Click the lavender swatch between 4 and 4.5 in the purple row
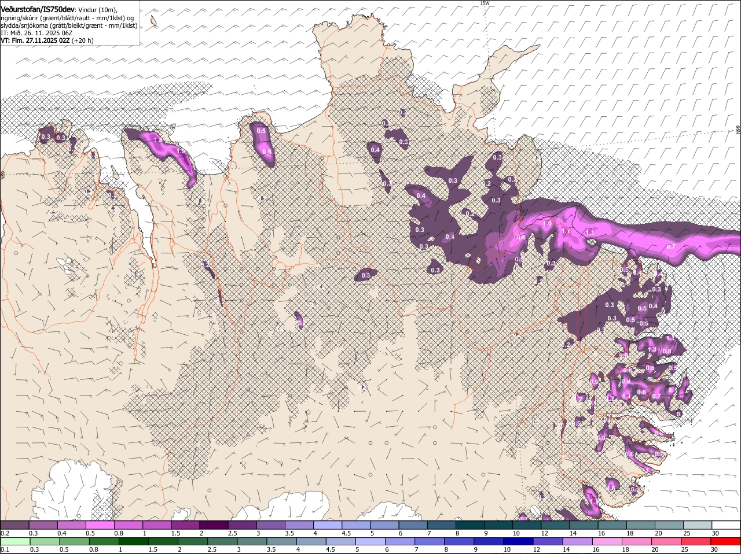Image resolution: width=741 pixels, height=554 pixels. (x=328, y=525)
